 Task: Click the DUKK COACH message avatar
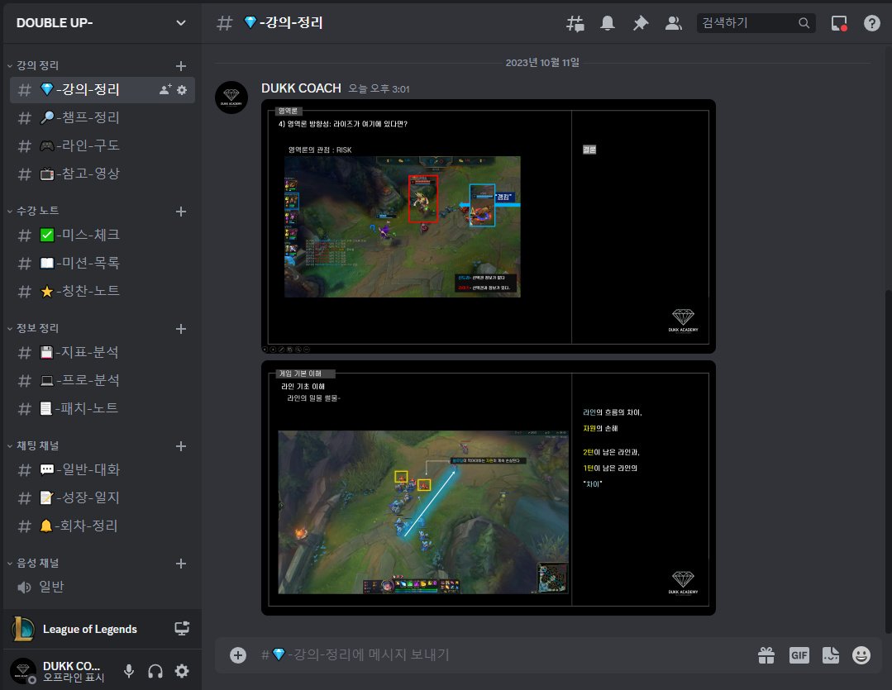click(x=231, y=98)
